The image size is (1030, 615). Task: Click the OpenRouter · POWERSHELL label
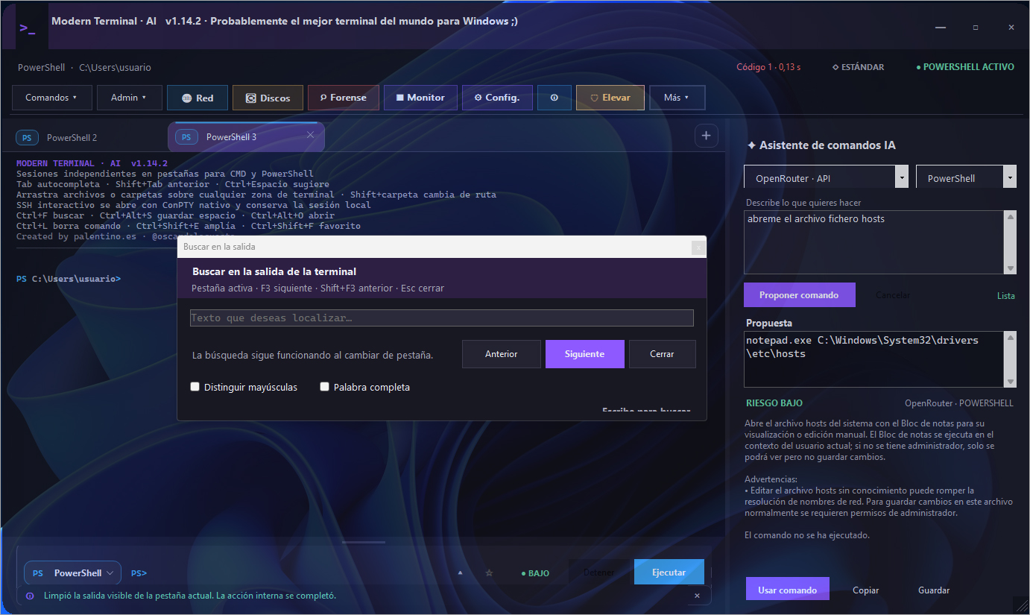click(x=959, y=403)
